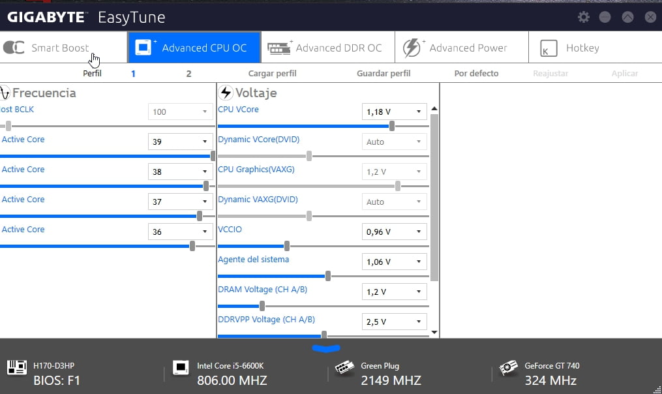The width and height of the screenshot is (662, 394).
Task: Click the CPU VCore slider handle
Action: click(x=392, y=126)
